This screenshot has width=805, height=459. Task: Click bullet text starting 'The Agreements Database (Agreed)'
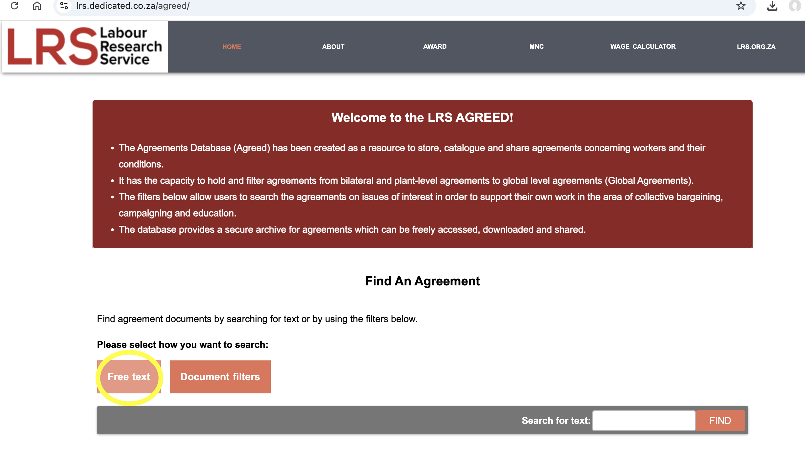[412, 156]
